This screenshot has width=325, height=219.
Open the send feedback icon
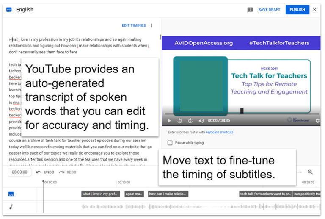250,10
